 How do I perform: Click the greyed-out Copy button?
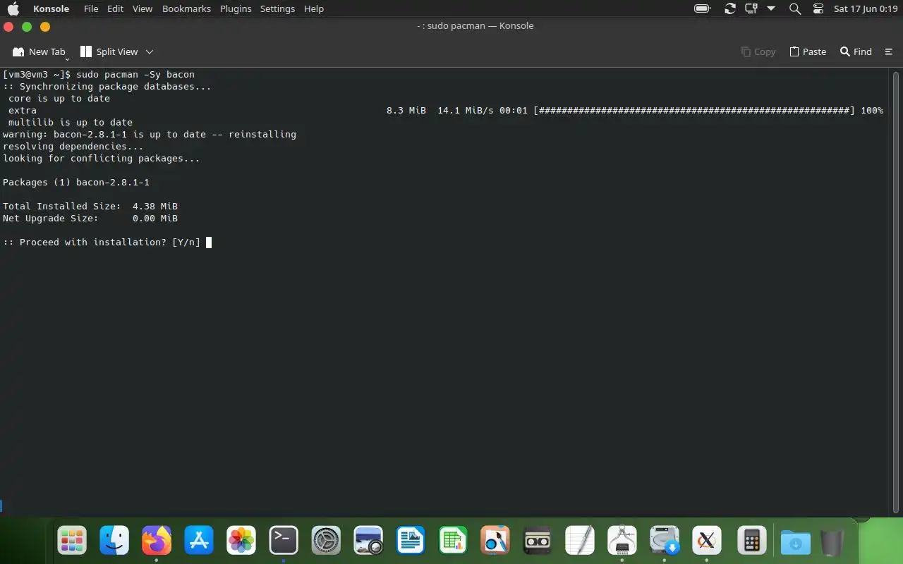(758, 51)
